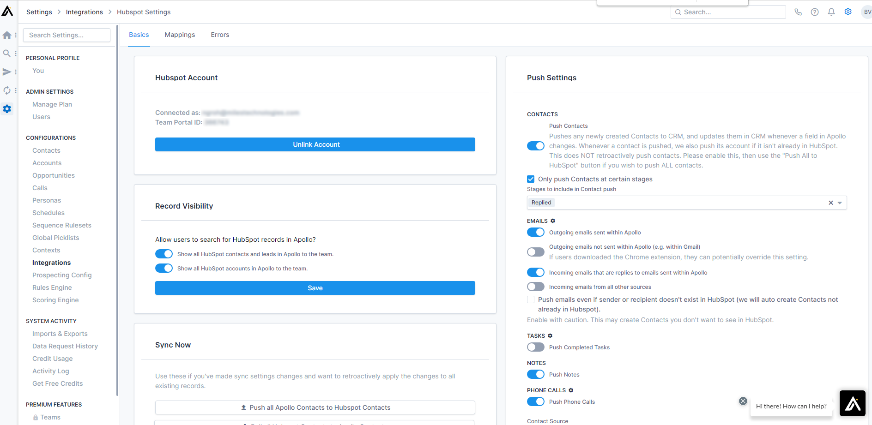Image resolution: width=872 pixels, height=425 pixels.
Task: Focus the Search Settings field
Action: click(67, 35)
